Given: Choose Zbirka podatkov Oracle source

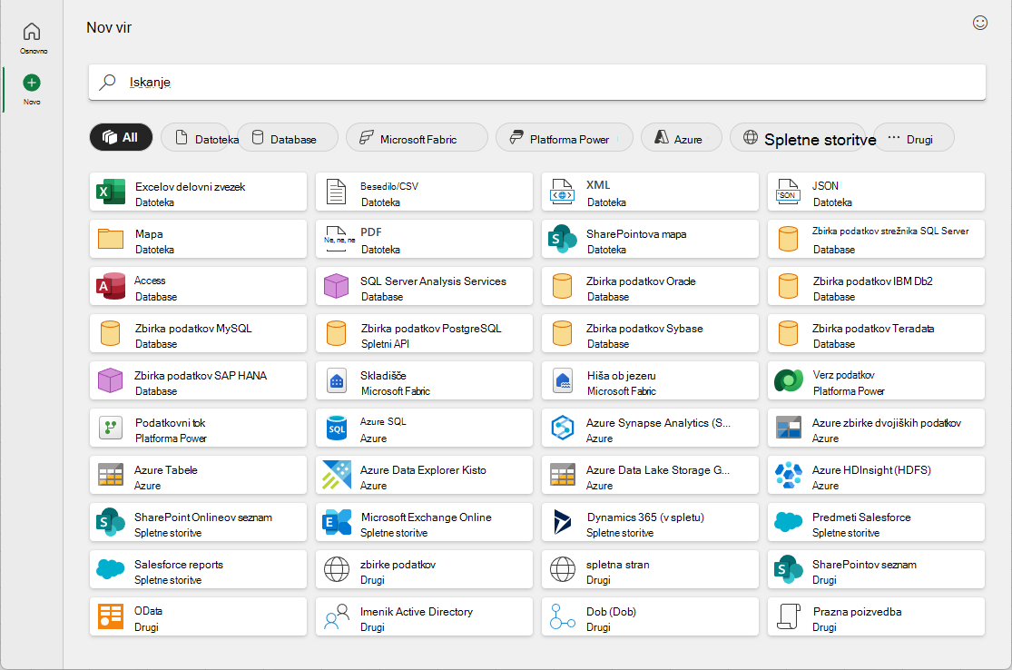Looking at the screenshot, I should click(x=650, y=286).
